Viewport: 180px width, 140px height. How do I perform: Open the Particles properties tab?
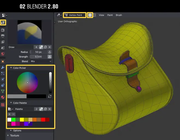(3, 73)
